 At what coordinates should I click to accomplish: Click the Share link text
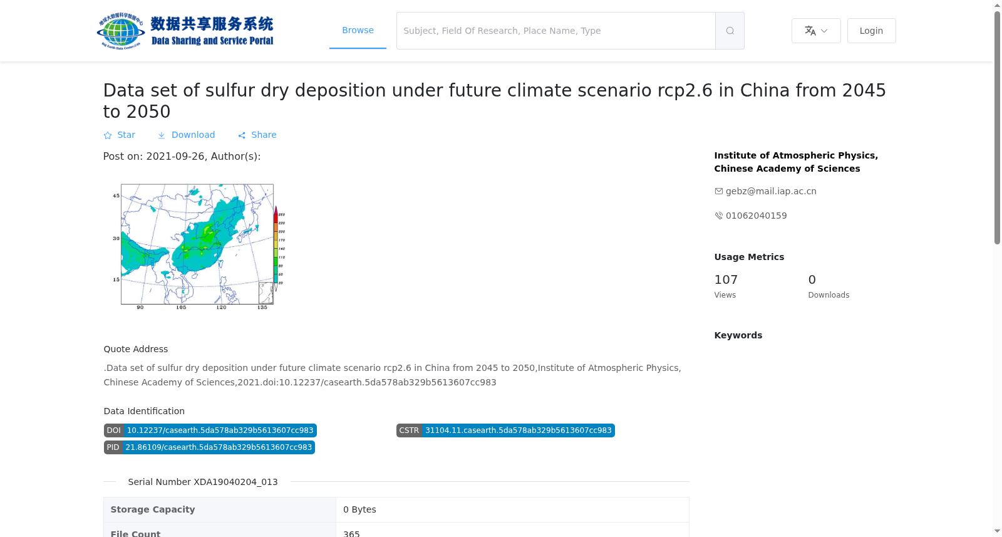click(x=264, y=135)
